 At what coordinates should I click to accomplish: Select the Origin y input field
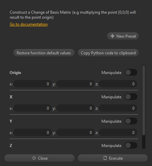76,84
